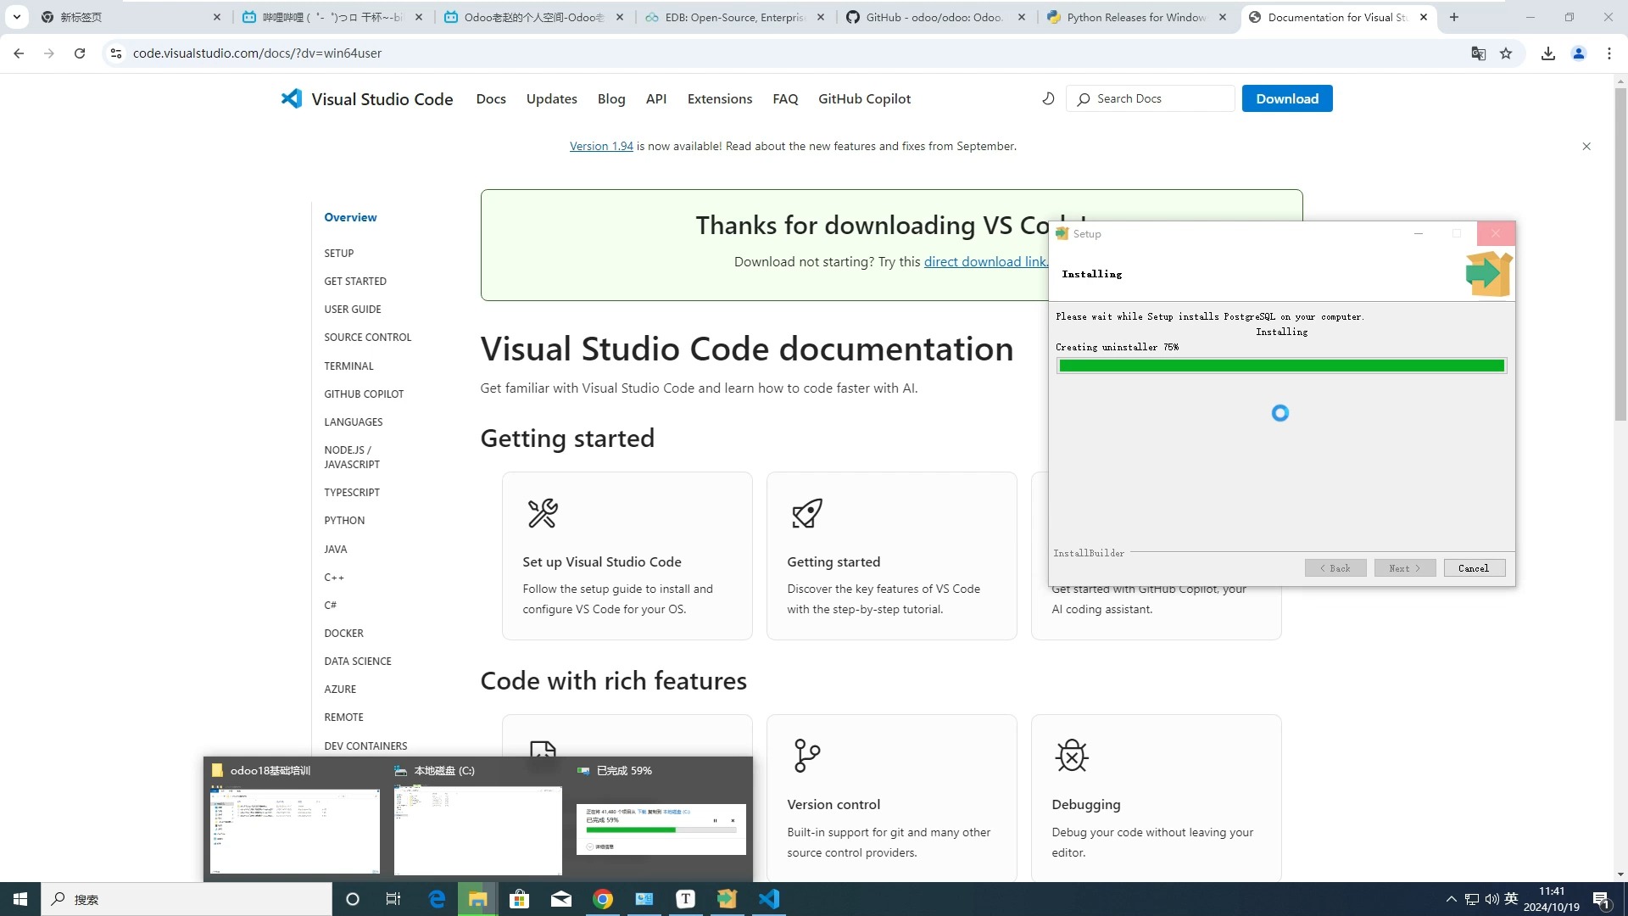Click the Version control branch icon

(x=807, y=756)
